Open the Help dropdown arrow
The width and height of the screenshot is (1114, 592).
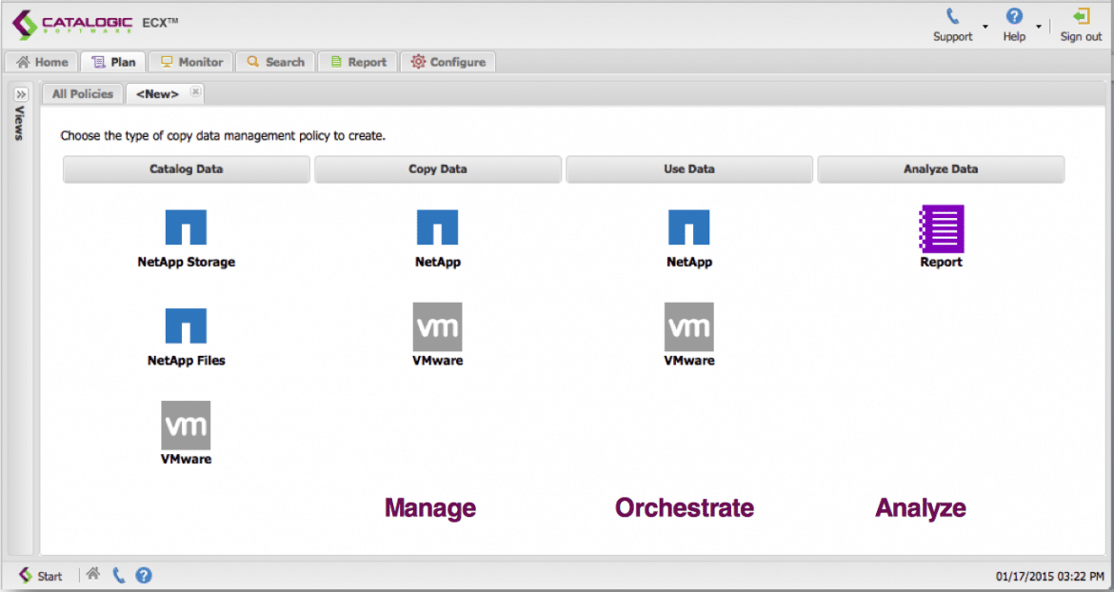click(1038, 27)
